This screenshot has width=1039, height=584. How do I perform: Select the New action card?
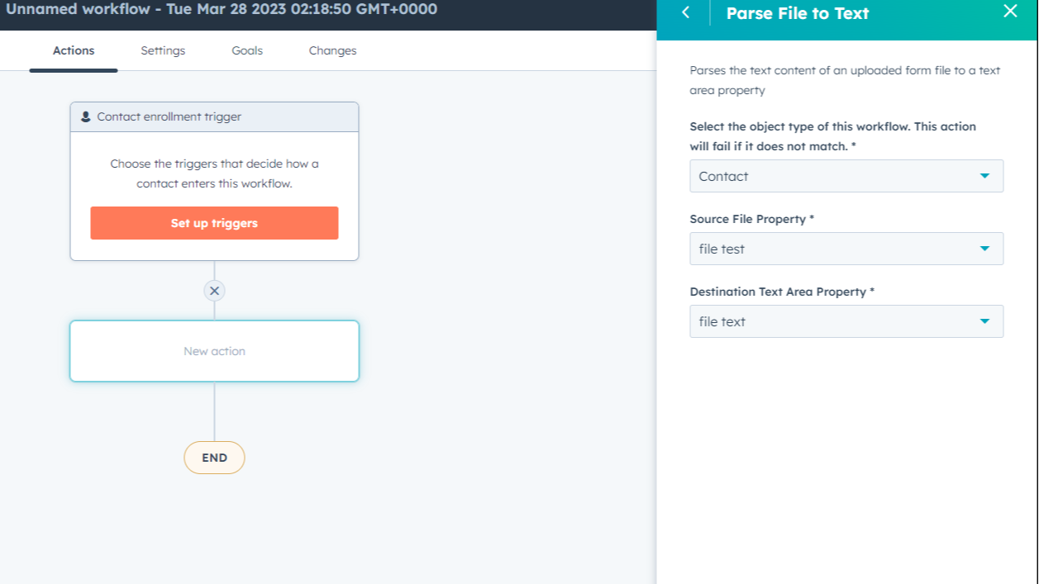214,351
